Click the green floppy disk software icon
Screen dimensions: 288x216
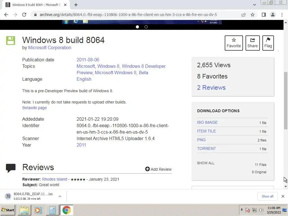pos(11,40)
